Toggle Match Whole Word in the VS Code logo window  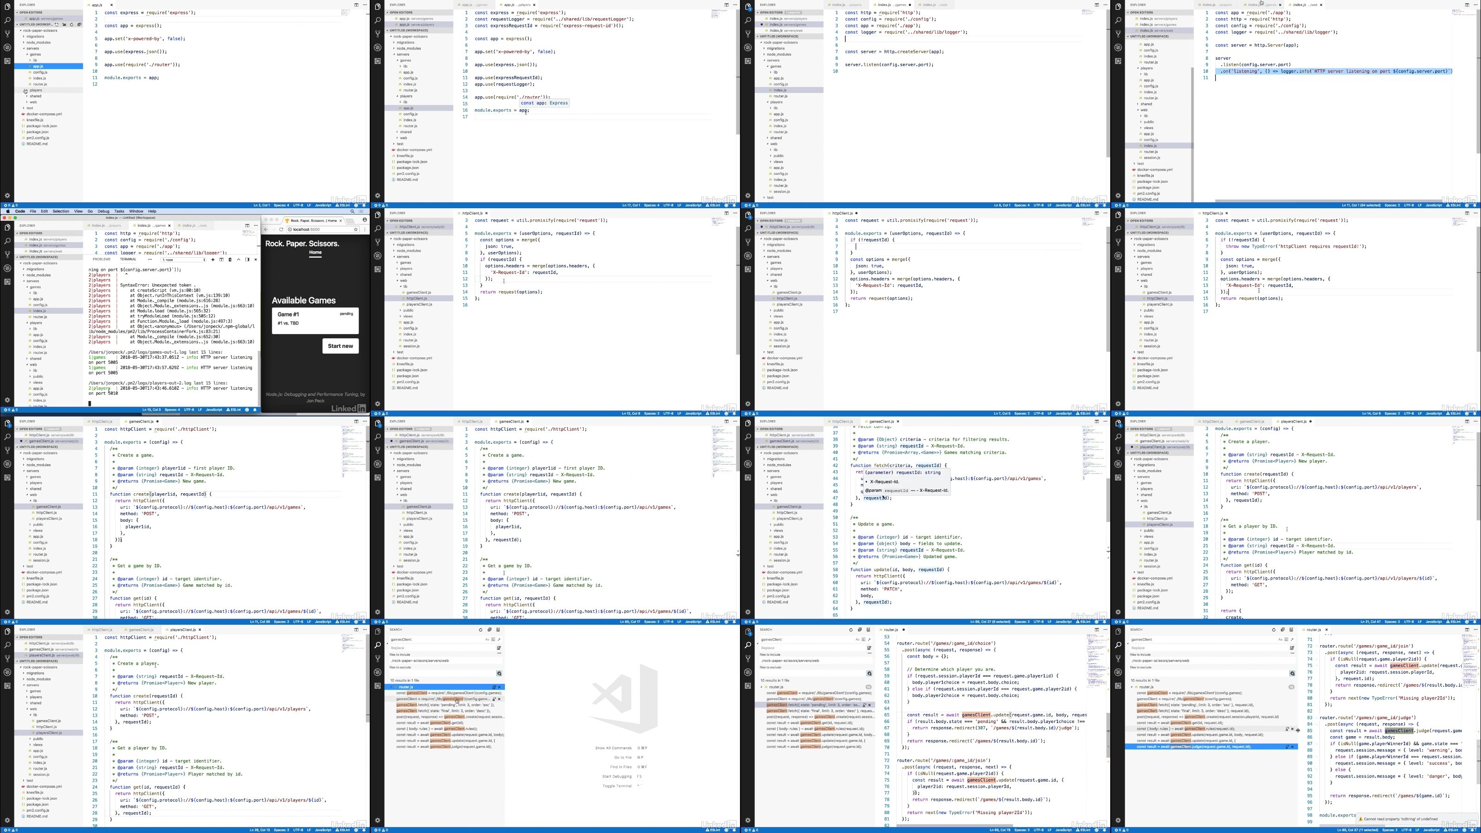[x=493, y=640]
